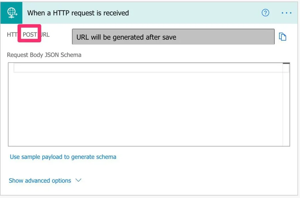Image resolution: width=300 pixels, height=198 pixels.
Task: Click the 'HTT' text before POST label
Action: click(12, 35)
